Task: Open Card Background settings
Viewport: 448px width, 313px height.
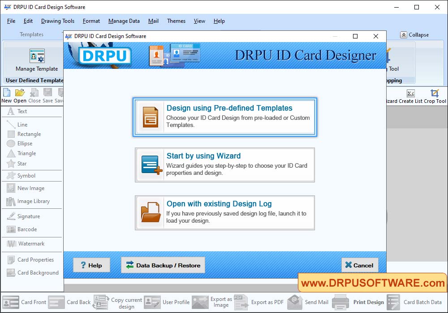Action: 33,273
